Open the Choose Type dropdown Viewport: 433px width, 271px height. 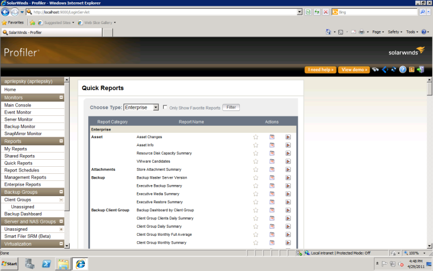pyautogui.click(x=141, y=108)
